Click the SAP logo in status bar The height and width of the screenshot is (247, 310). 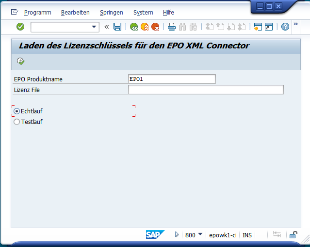tap(155, 234)
